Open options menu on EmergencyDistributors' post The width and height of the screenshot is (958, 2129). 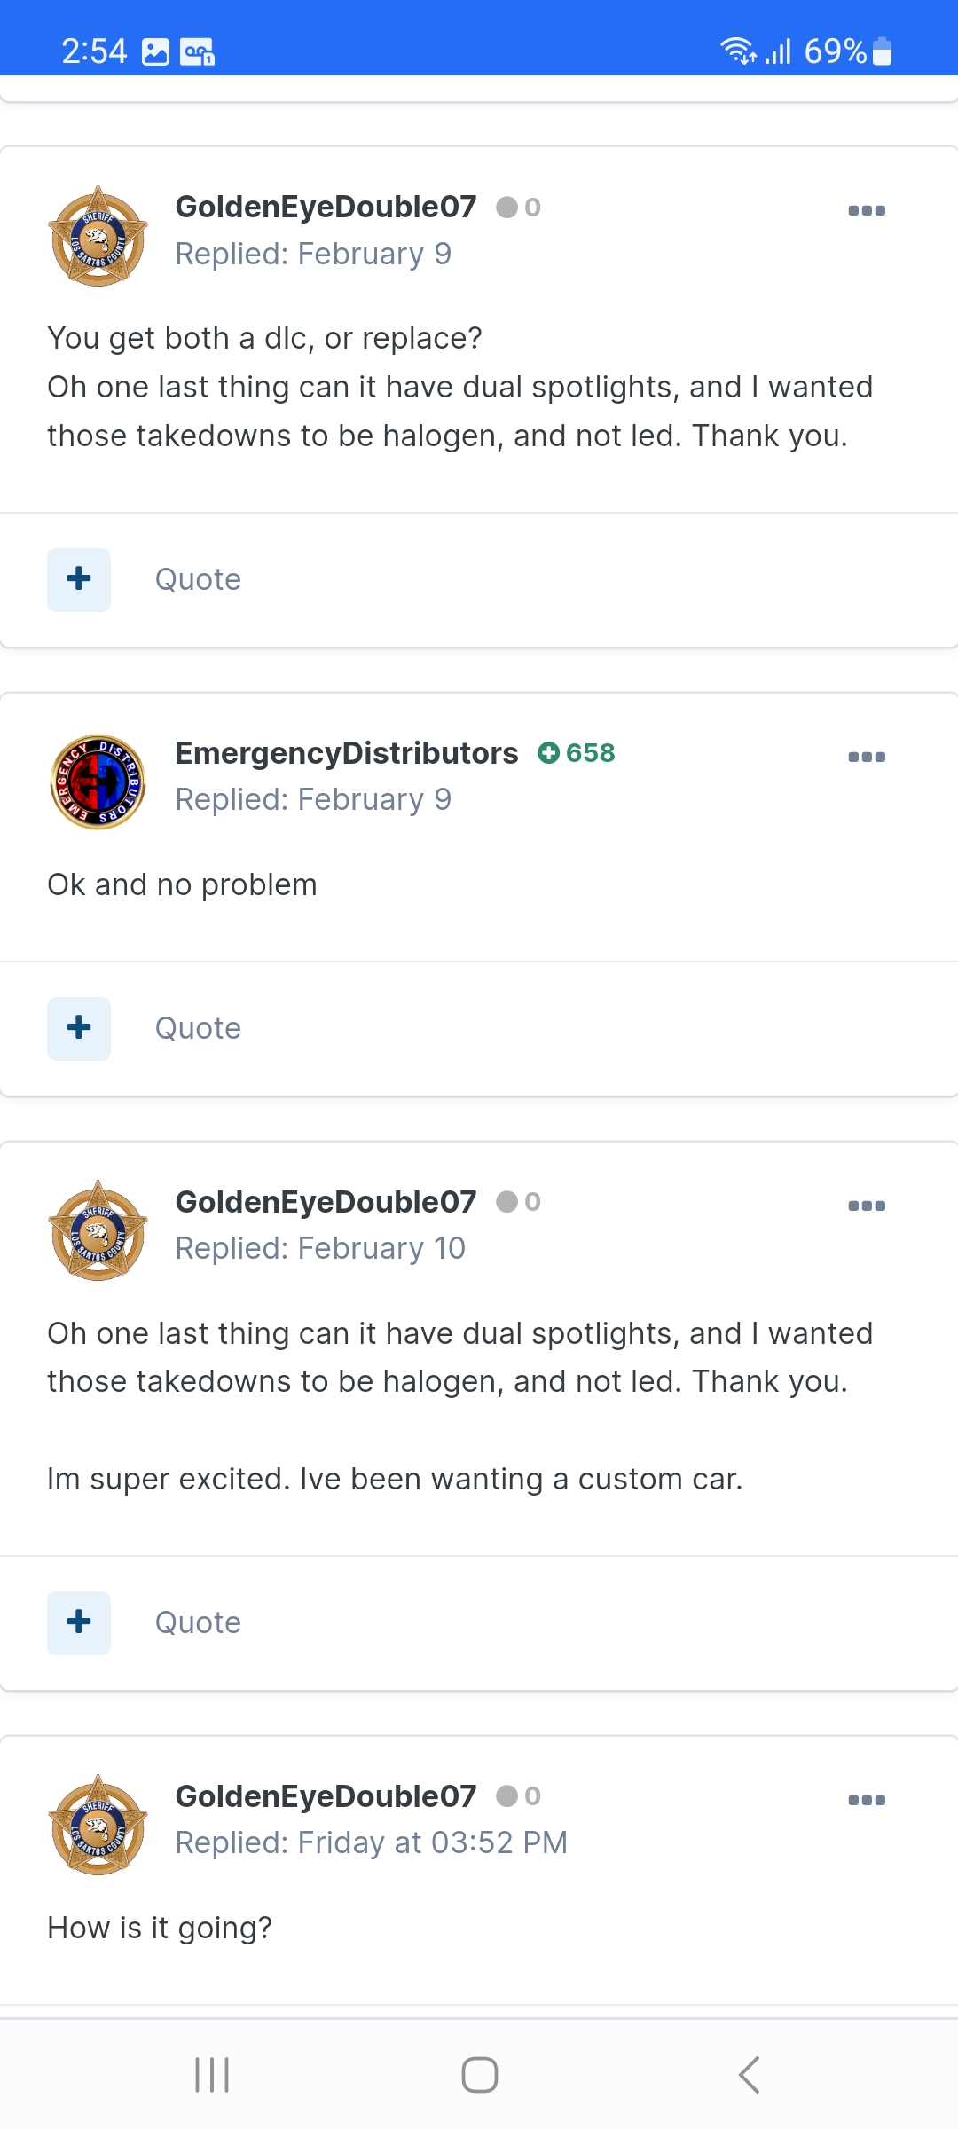click(x=867, y=757)
